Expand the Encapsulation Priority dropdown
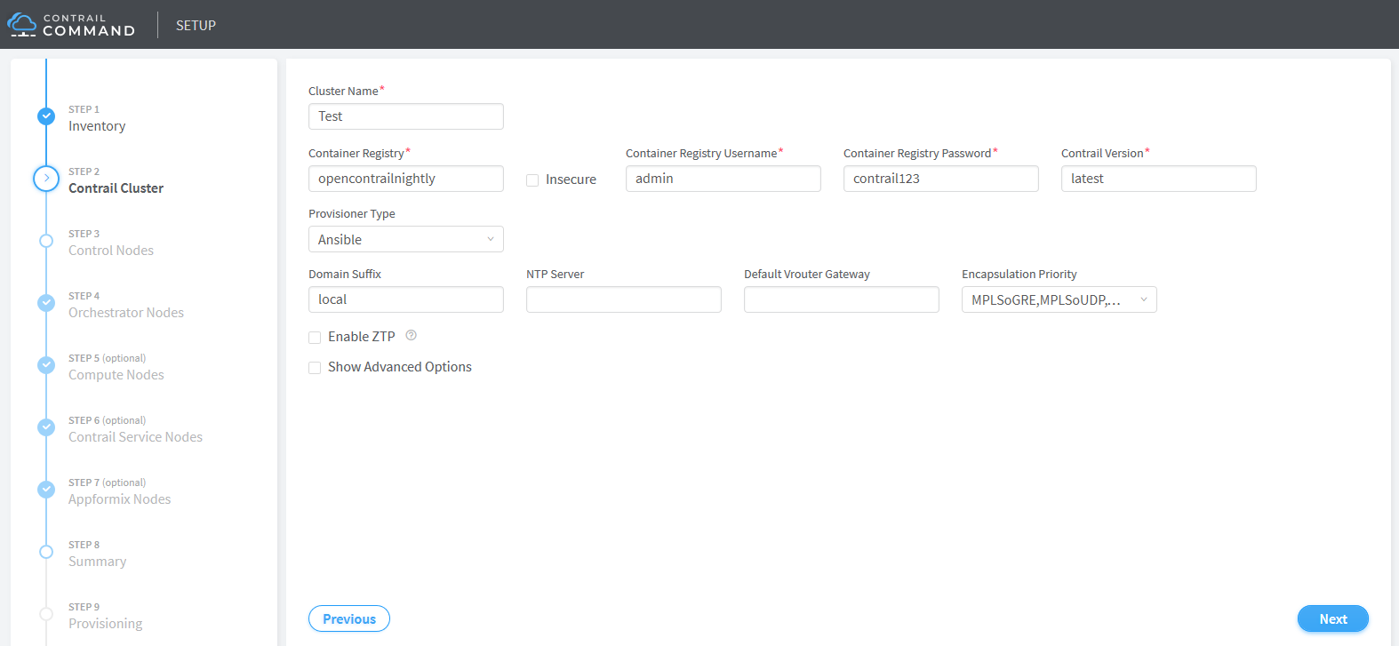This screenshot has width=1399, height=646. pos(1059,300)
